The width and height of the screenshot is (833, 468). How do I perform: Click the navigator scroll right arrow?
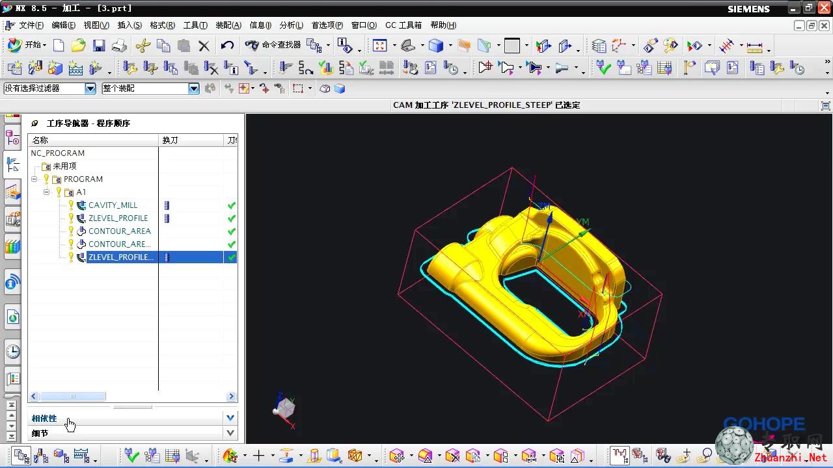[x=231, y=396]
